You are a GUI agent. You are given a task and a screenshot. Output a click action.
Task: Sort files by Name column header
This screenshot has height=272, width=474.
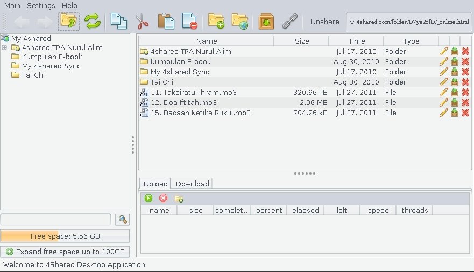coord(207,41)
